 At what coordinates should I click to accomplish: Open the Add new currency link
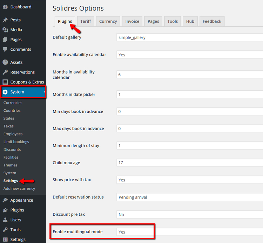coord(19,189)
